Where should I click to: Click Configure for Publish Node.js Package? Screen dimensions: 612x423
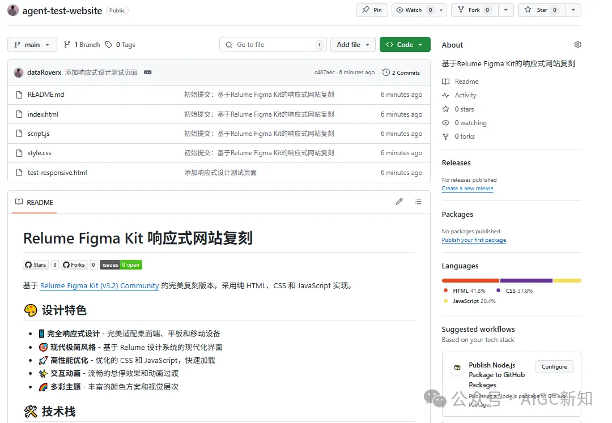coord(554,367)
